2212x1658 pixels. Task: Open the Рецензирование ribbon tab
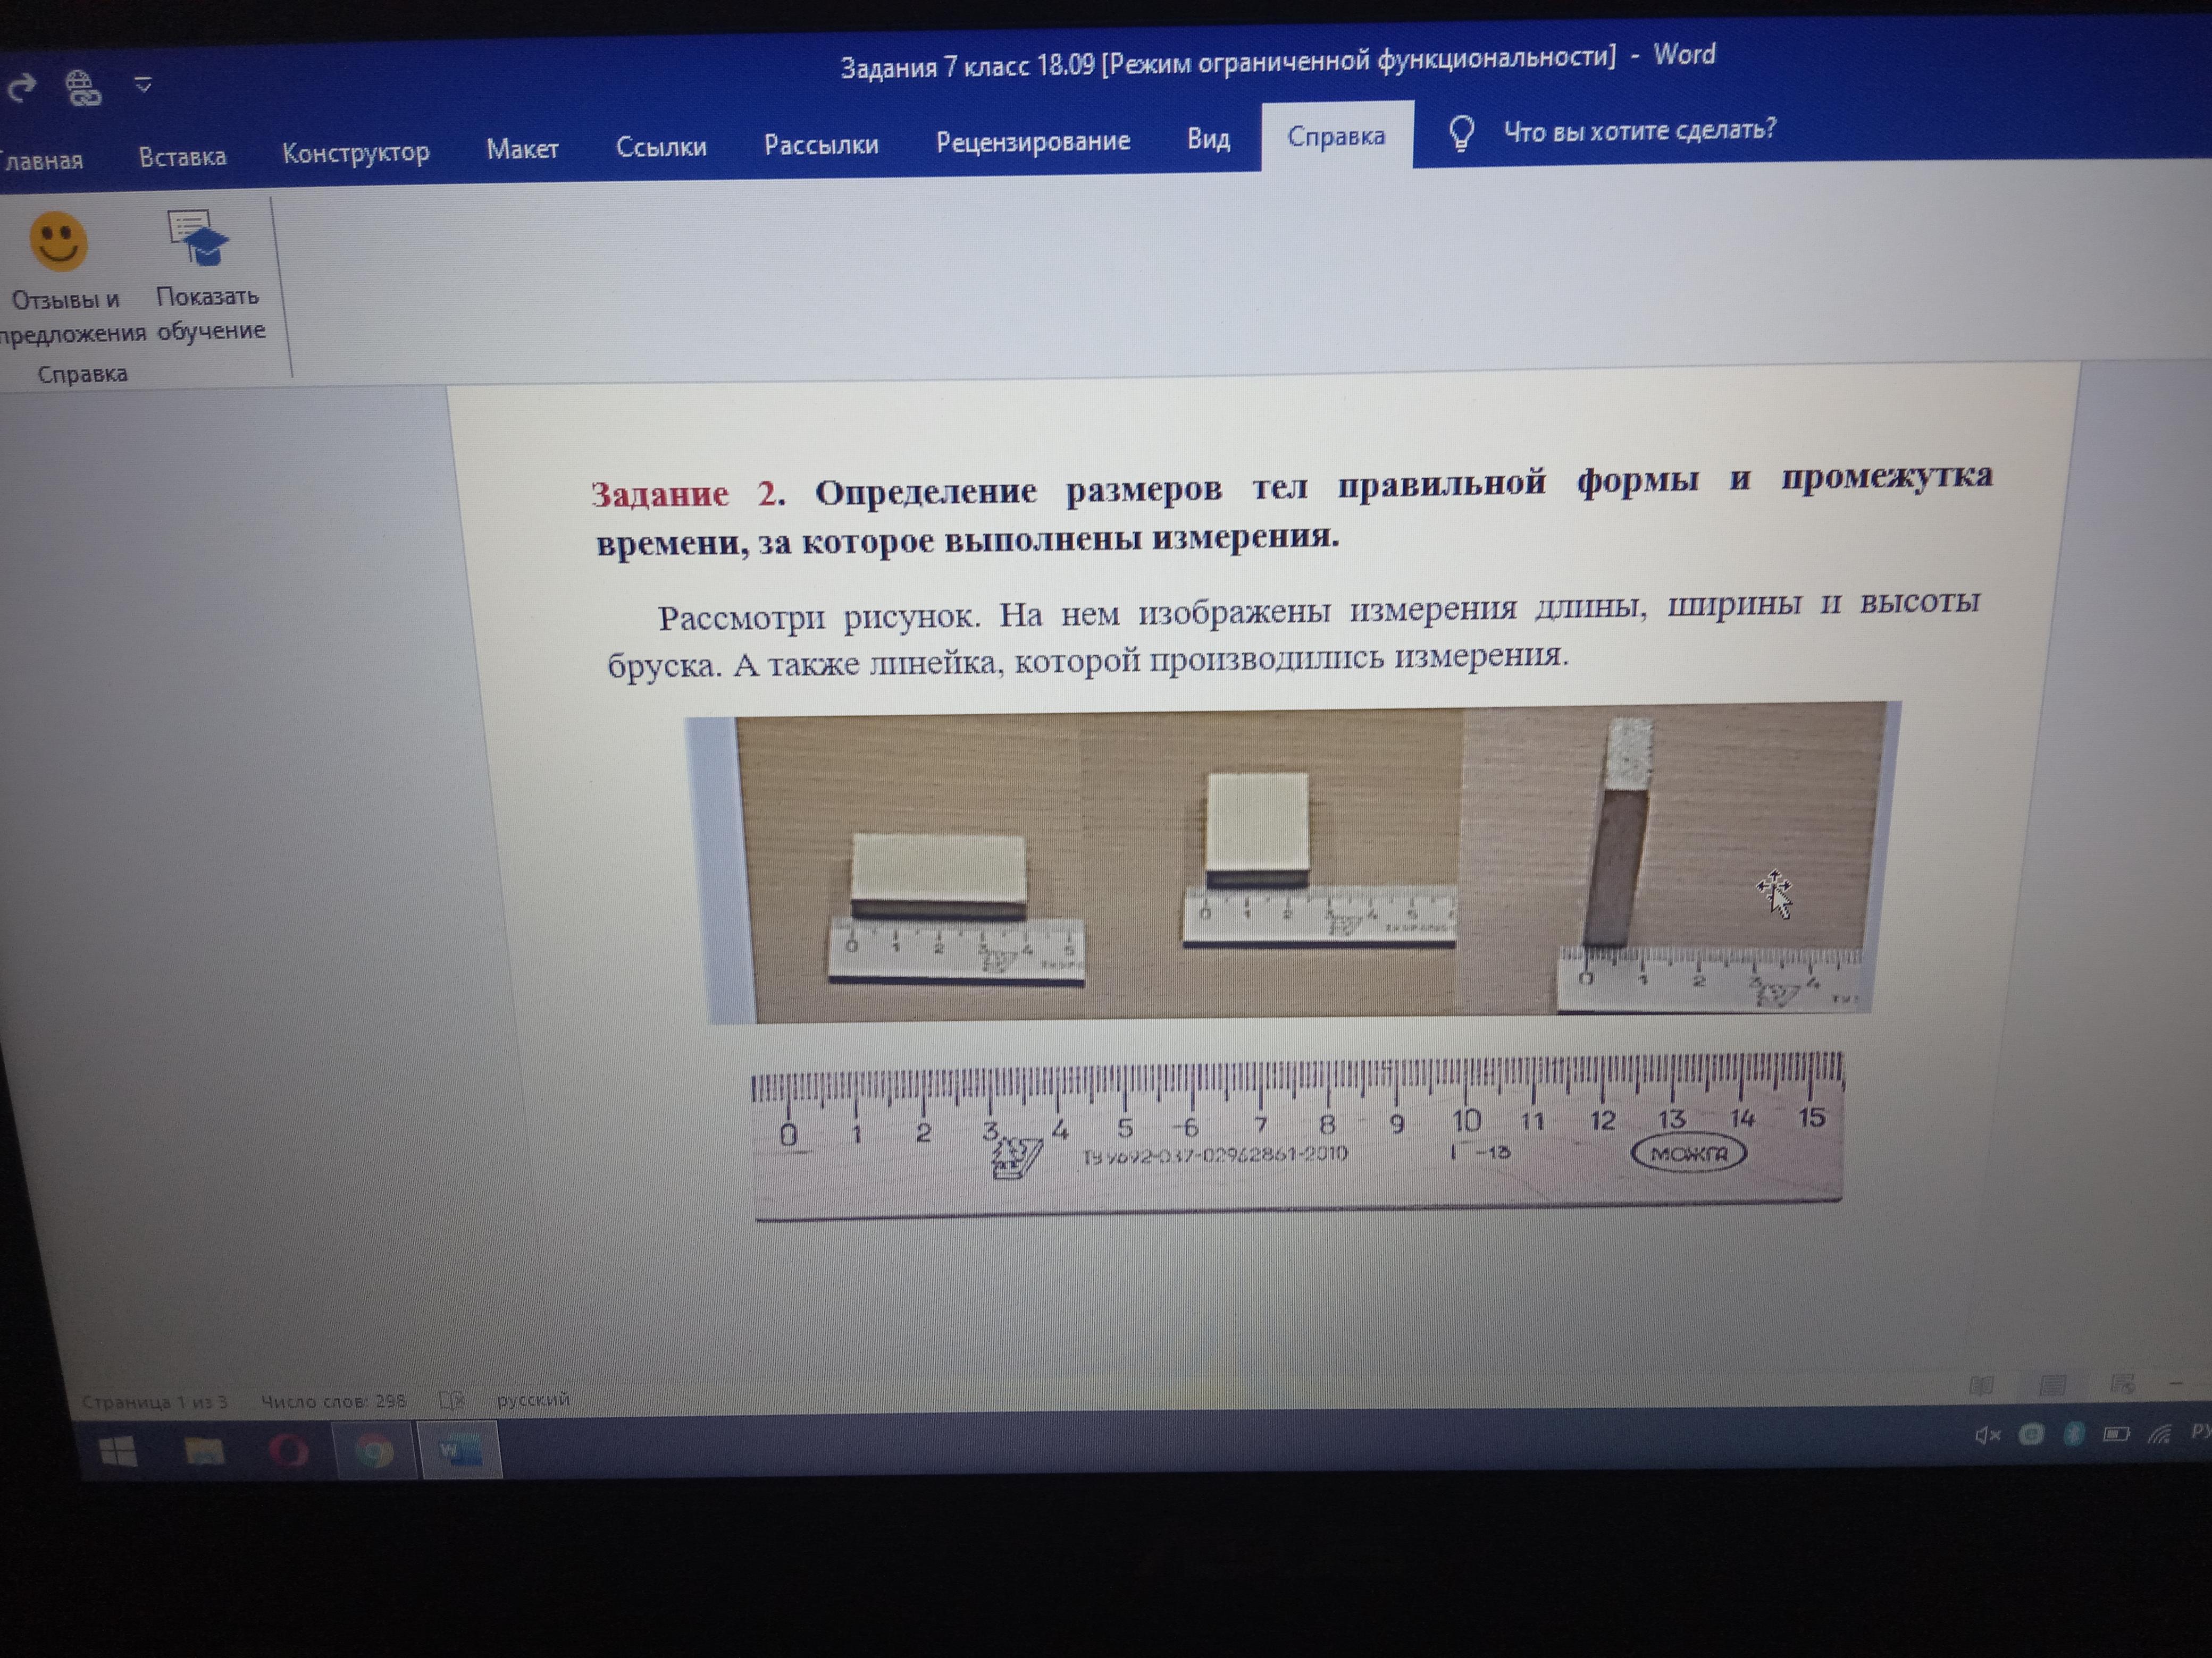[x=1032, y=141]
